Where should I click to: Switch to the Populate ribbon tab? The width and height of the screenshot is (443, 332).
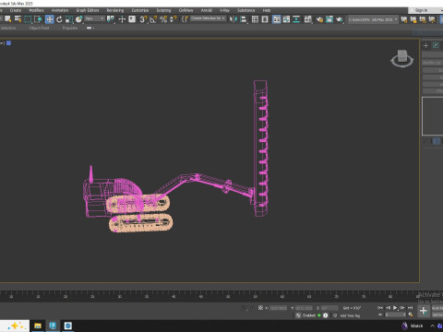70,28
